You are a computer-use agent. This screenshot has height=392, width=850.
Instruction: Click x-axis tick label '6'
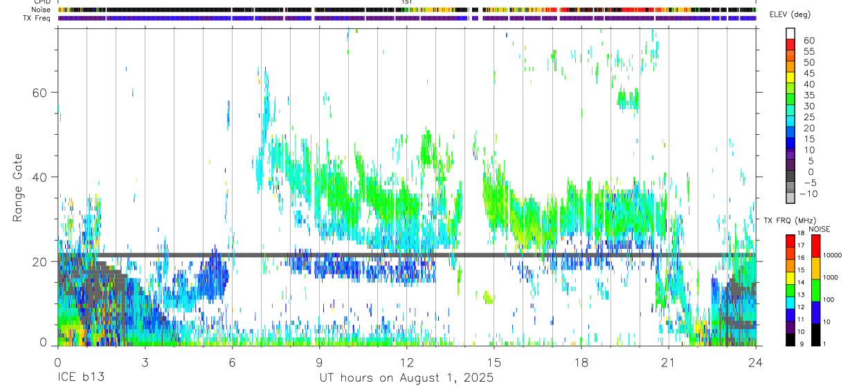coord(232,362)
